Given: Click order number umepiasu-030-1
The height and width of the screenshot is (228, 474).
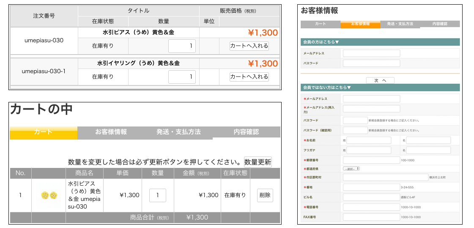Looking at the screenshot, I should pos(44,71).
